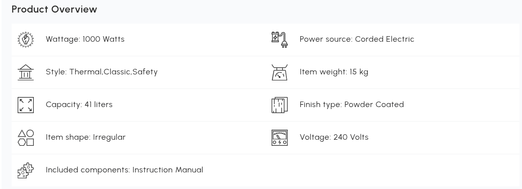Click the item weight scale icon

[x=280, y=72]
